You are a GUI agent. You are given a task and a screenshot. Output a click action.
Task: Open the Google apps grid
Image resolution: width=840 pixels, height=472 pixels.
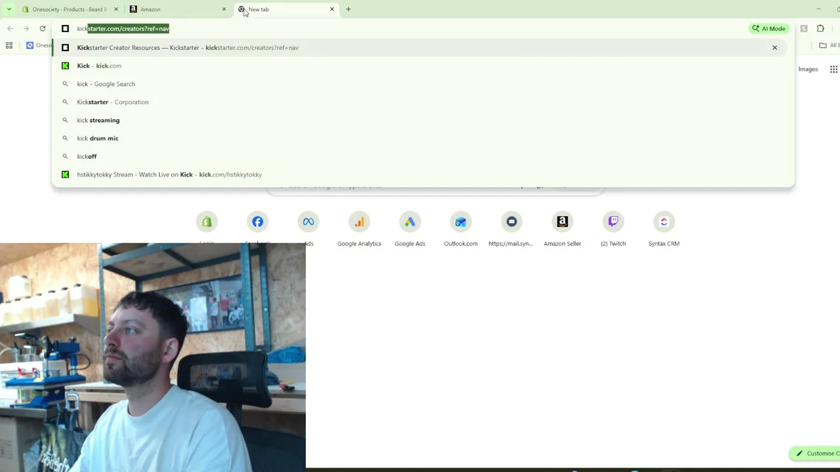[x=833, y=69]
